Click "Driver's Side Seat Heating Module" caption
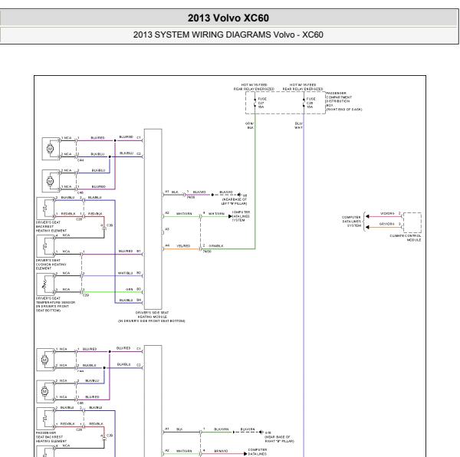Image resolution: width=460 pixels, height=457 pixels. point(152,317)
